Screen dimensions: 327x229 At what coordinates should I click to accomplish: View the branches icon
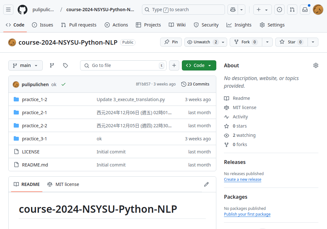(52, 65)
